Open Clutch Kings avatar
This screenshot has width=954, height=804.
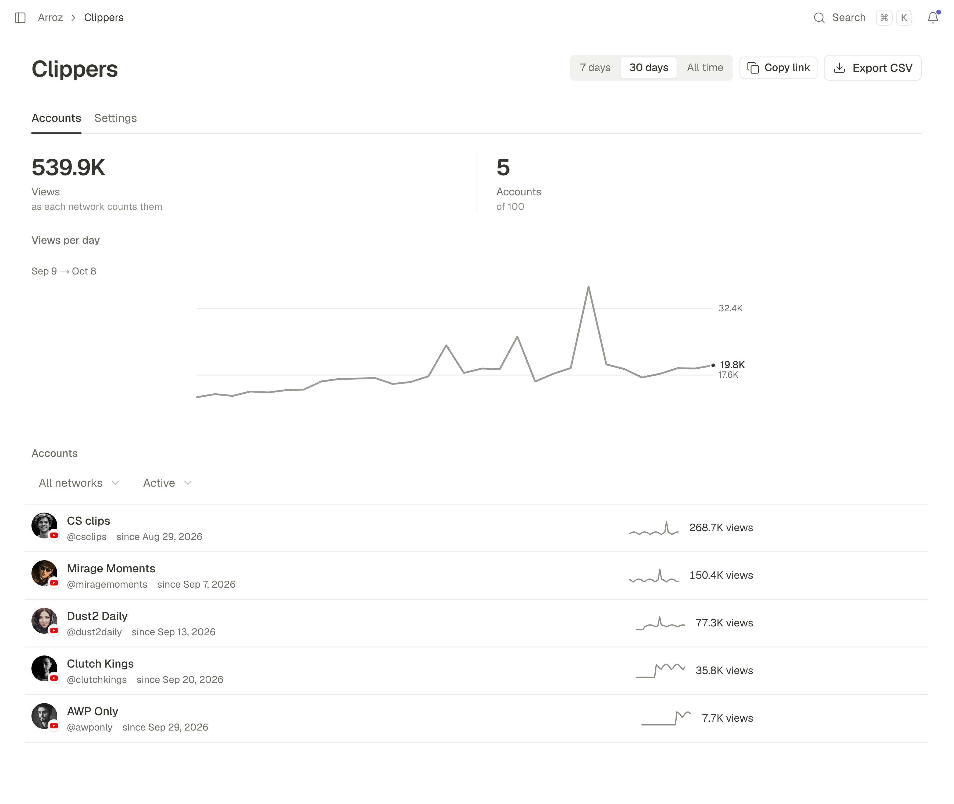click(44, 668)
